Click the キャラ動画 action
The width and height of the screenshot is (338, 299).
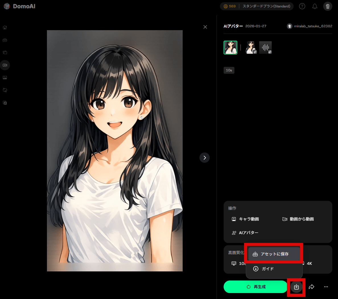pyautogui.click(x=246, y=219)
